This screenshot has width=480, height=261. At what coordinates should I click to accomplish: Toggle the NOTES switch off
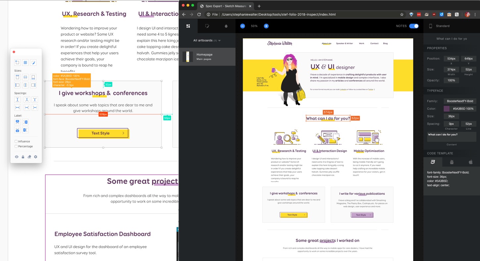point(414,26)
